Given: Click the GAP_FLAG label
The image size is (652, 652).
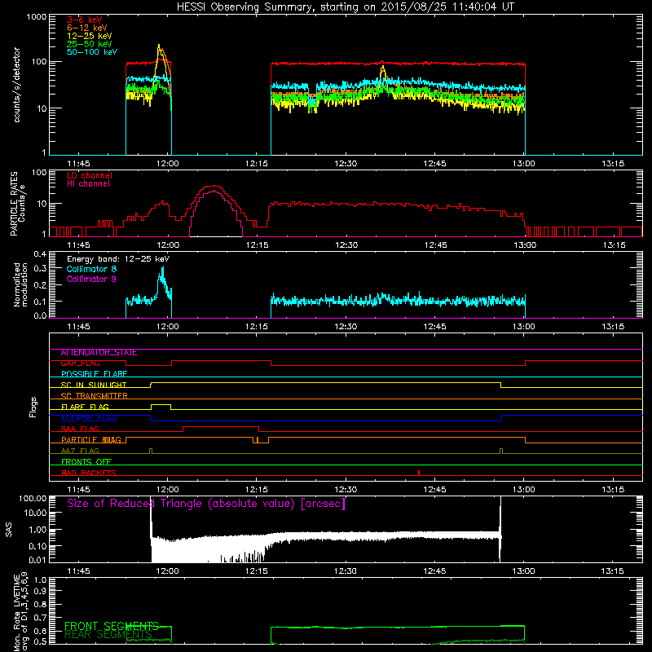Looking at the screenshot, I should (x=80, y=363).
